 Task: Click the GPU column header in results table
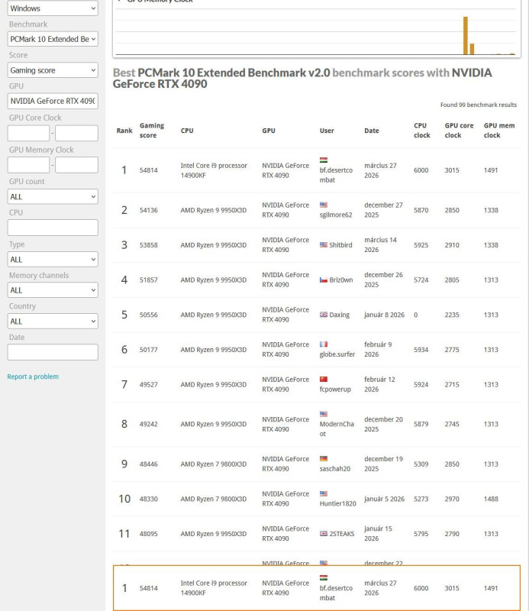tap(269, 131)
